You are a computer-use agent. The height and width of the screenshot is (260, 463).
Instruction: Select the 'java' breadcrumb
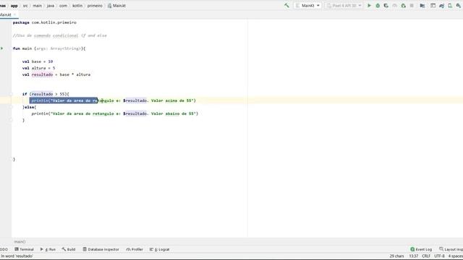pyautogui.click(x=51, y=6)
